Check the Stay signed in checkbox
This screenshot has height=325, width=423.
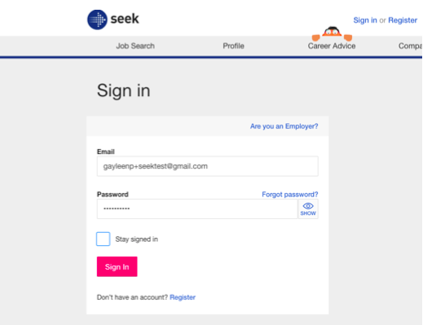(x=104, y=239)
